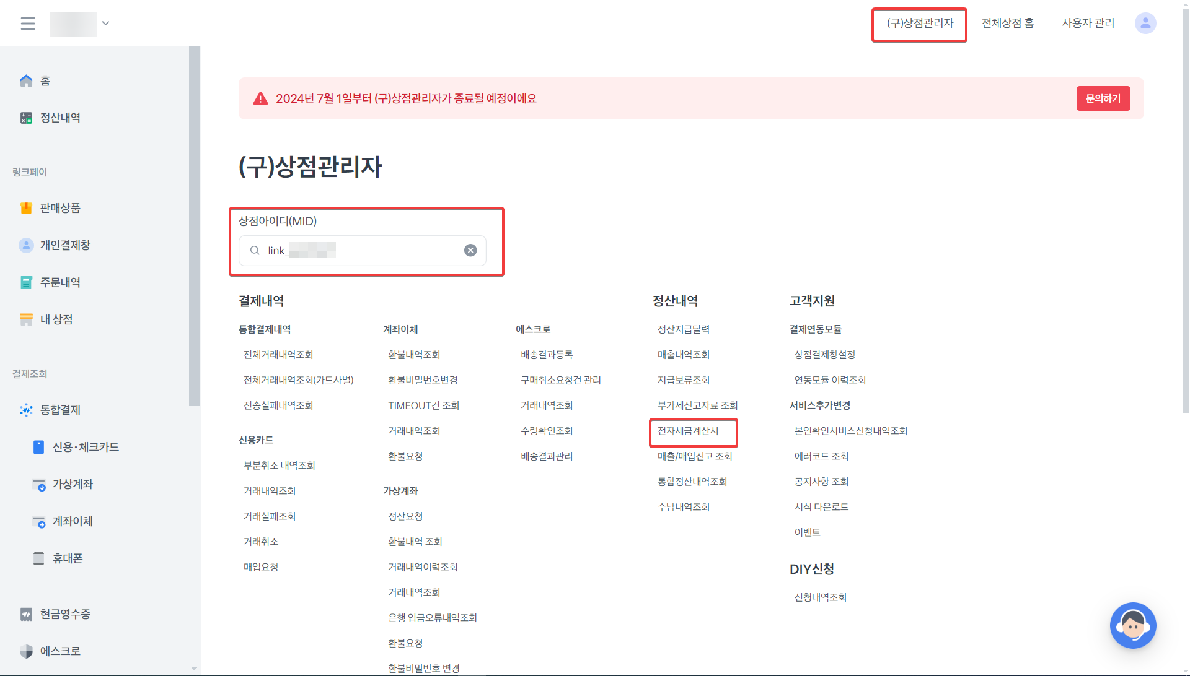The width and height of the screenshot is (1190, 676).
Task: Click the user profile avatar icon
Action: [x=1145, y=24]
